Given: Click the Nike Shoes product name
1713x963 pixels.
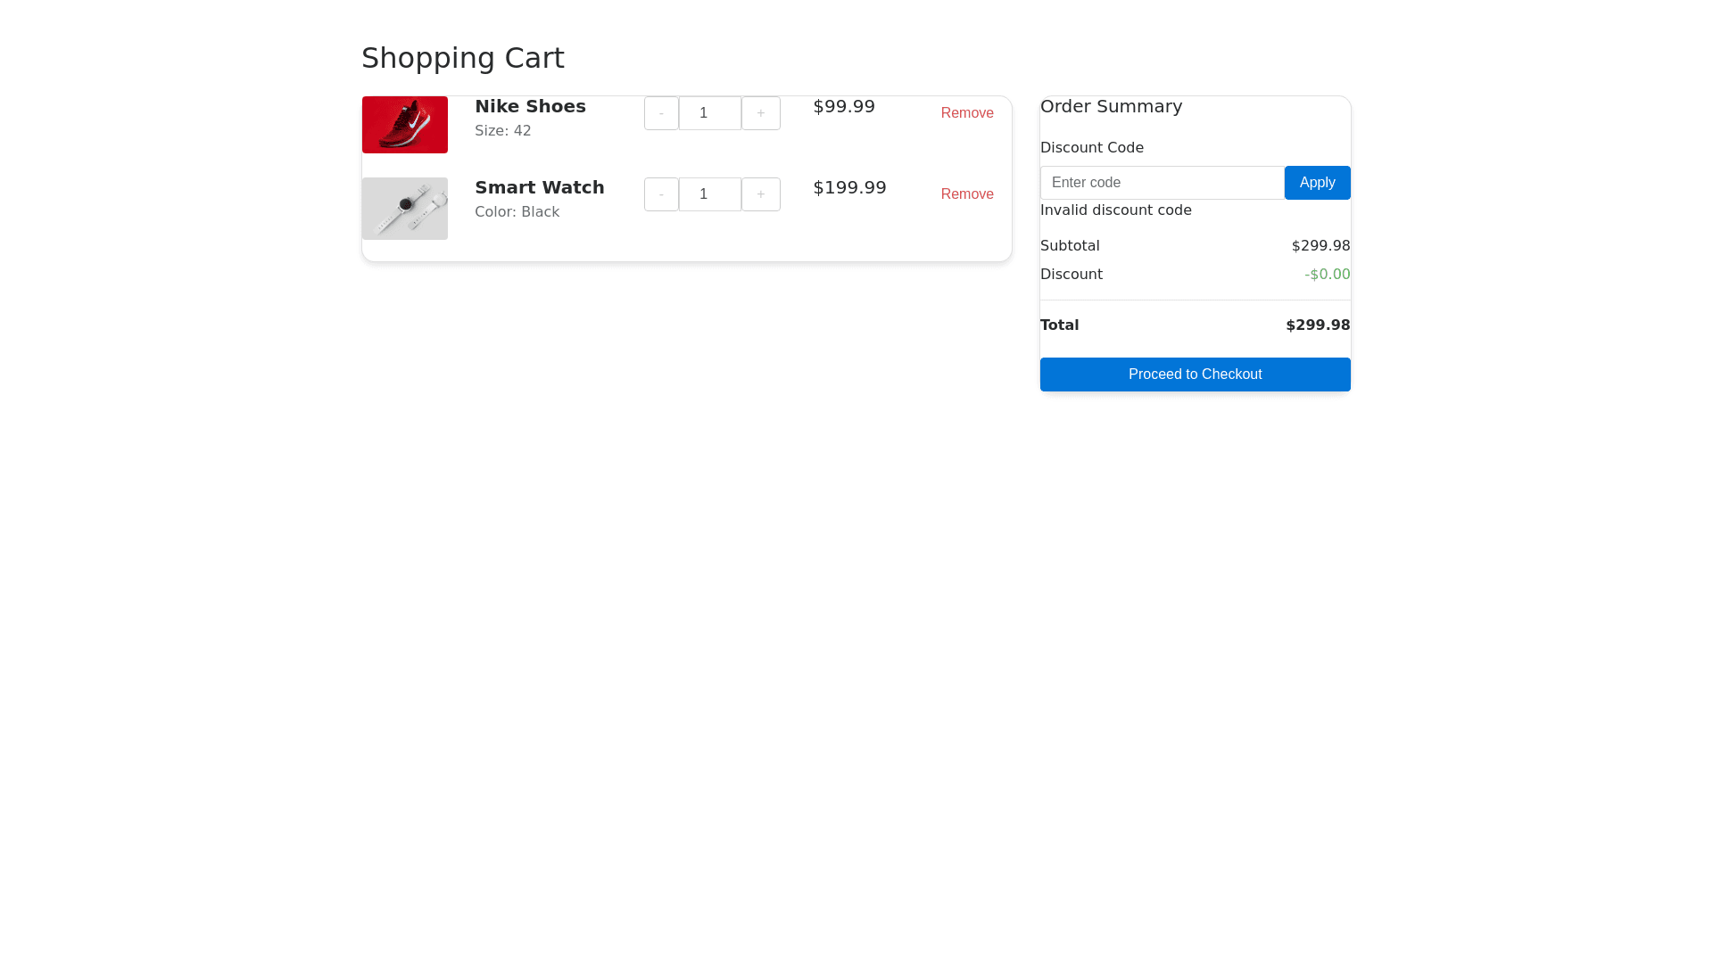Looking at the screenshot, I should coord(530,106).
